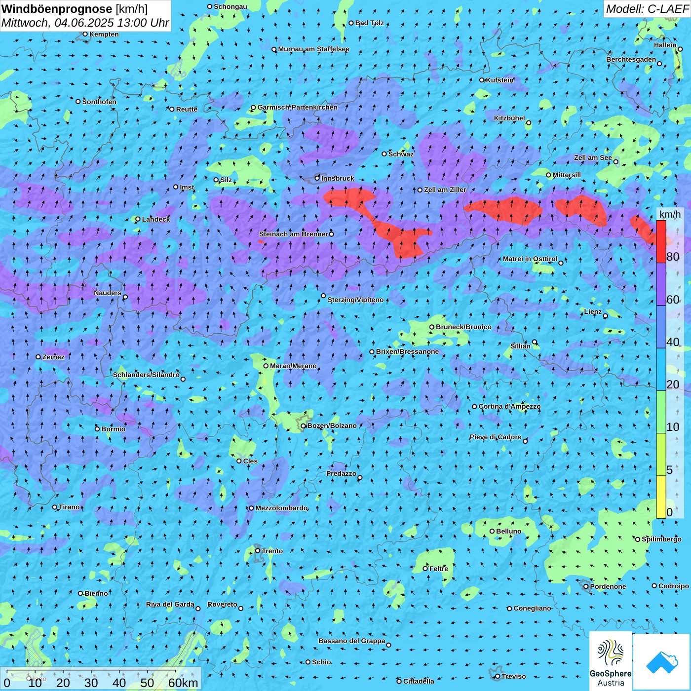Click the Bormio town marker
Image resolution: width=691 pixels, height=691 pixels.
point(97,429)
